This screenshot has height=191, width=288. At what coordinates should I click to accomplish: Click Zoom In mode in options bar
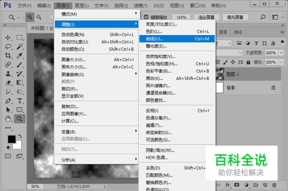(30, 17)
